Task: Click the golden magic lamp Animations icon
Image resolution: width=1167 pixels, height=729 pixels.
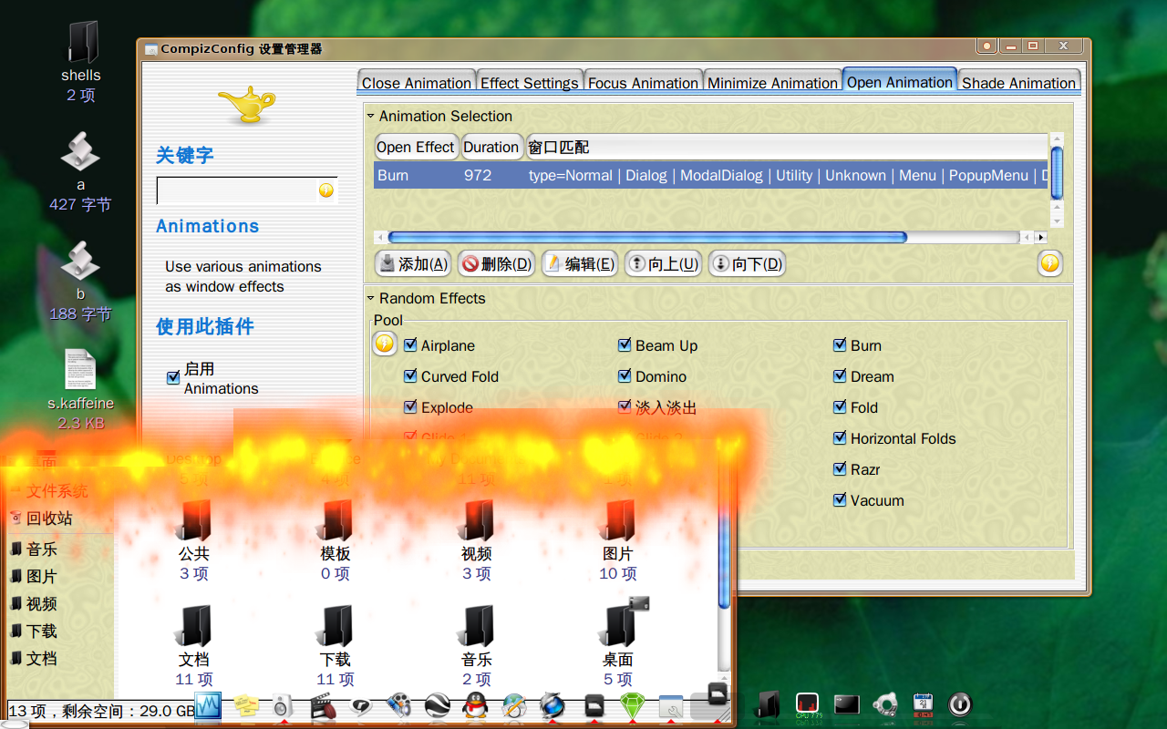Action: coord(246,104)
